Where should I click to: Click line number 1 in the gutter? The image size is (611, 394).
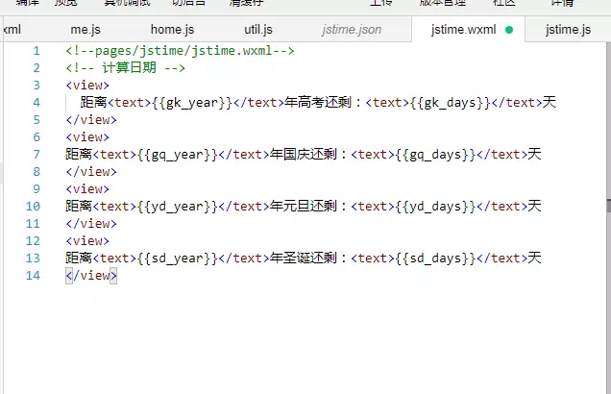pos(37,51)
